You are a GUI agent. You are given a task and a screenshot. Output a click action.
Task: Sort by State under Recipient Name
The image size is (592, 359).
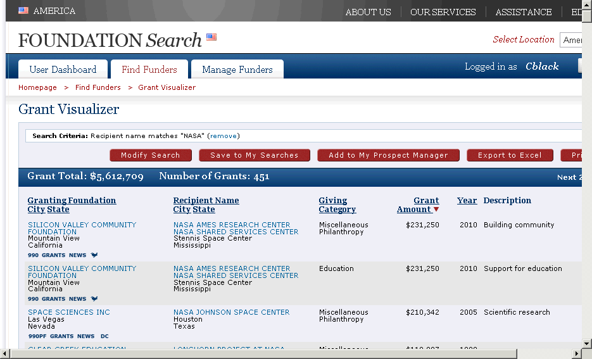point(204,210)
